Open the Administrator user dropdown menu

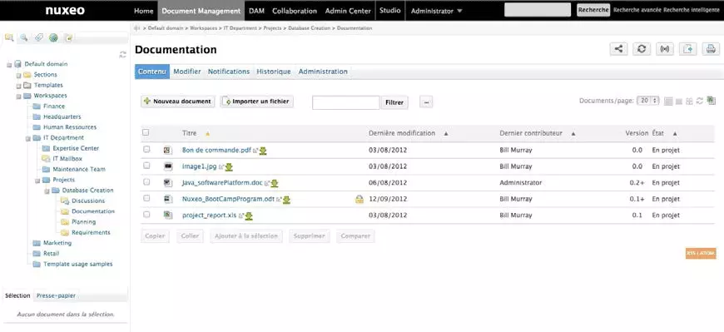pyautogui.click(x=436, y=11)
